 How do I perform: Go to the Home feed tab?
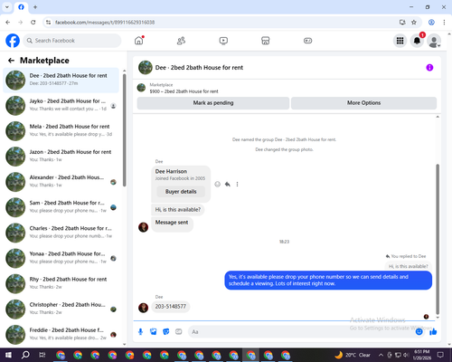[x=139, y=41]
